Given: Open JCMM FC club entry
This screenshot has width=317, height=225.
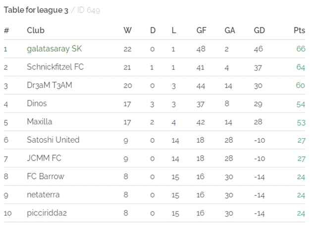Looking at the screenshot, I should click(44, 158).
